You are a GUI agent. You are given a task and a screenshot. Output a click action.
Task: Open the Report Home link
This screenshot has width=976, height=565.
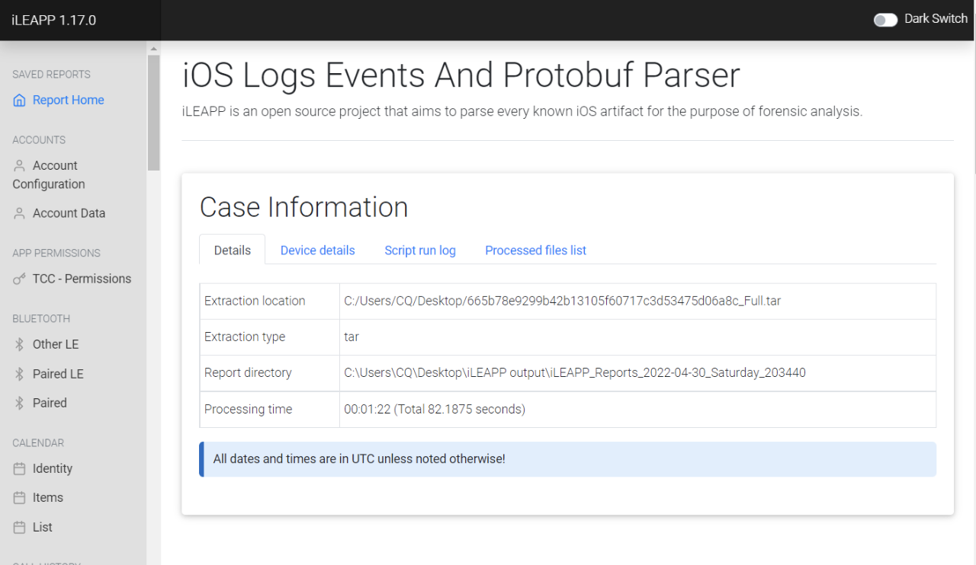coord(68,101)
